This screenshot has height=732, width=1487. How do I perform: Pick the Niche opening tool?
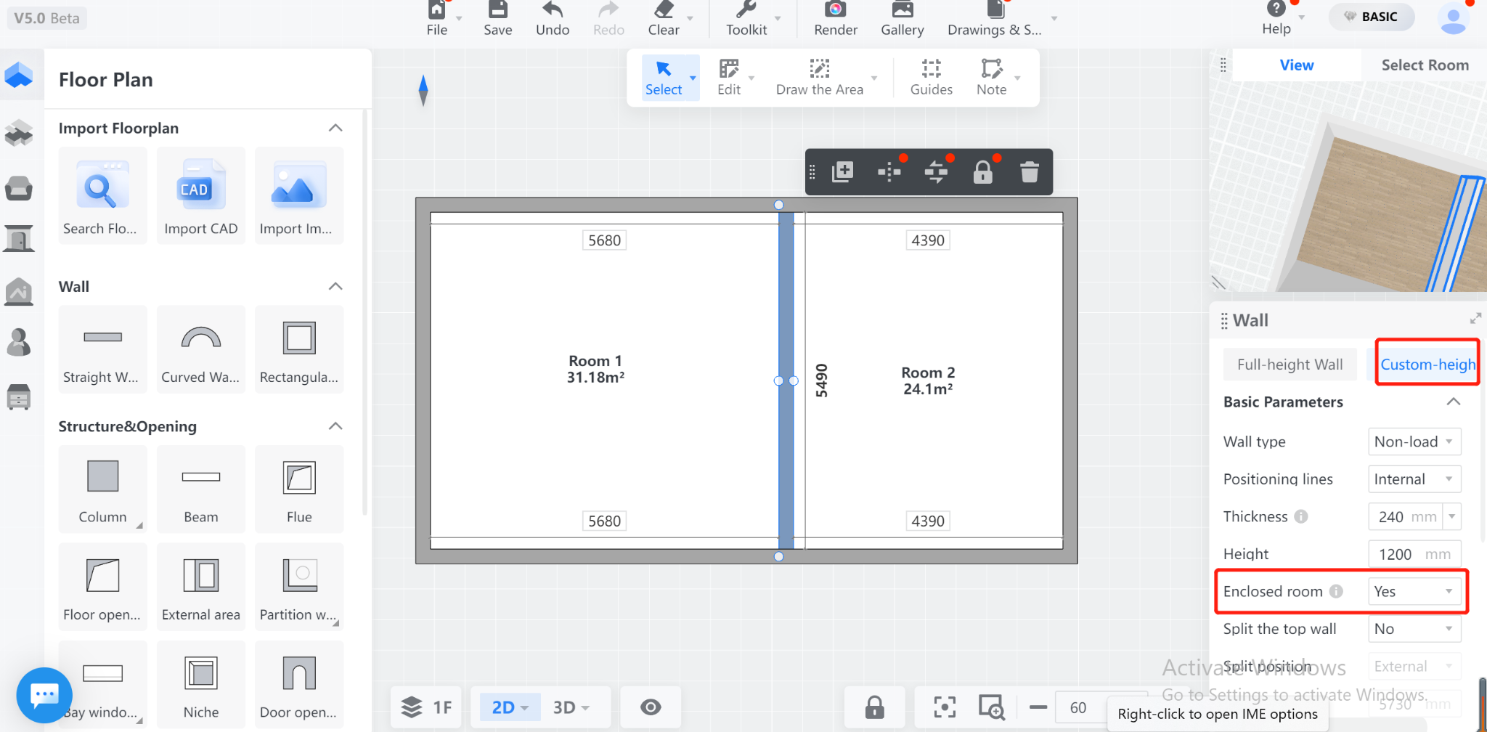pyautogui.click(x=200, y=685)
